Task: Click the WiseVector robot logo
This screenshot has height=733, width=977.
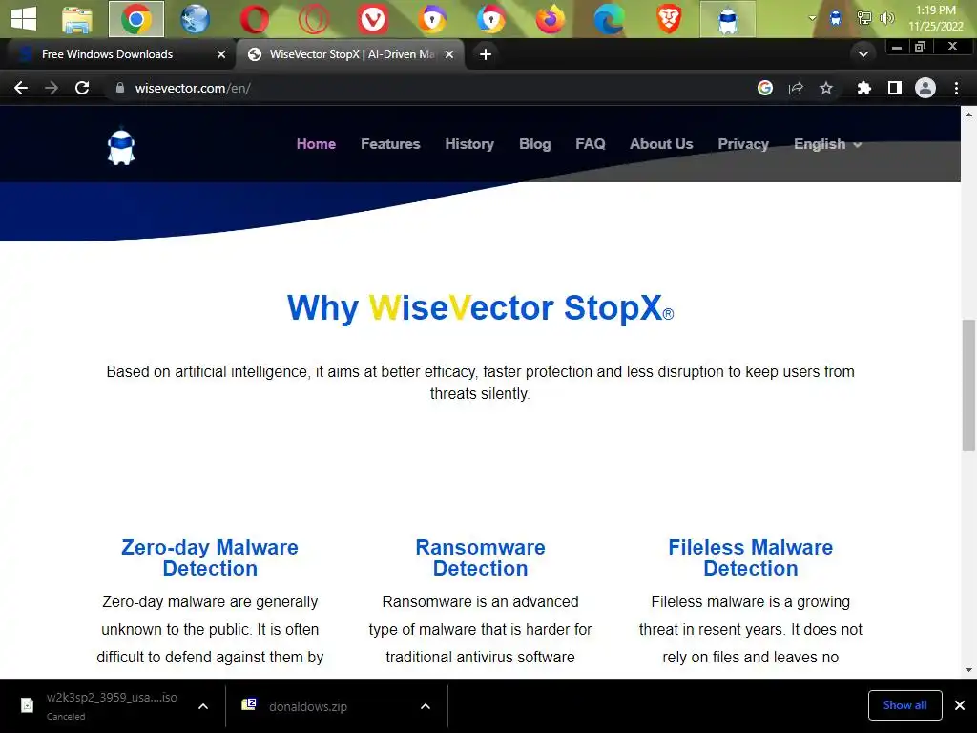Action: click(x=121, y=147)
